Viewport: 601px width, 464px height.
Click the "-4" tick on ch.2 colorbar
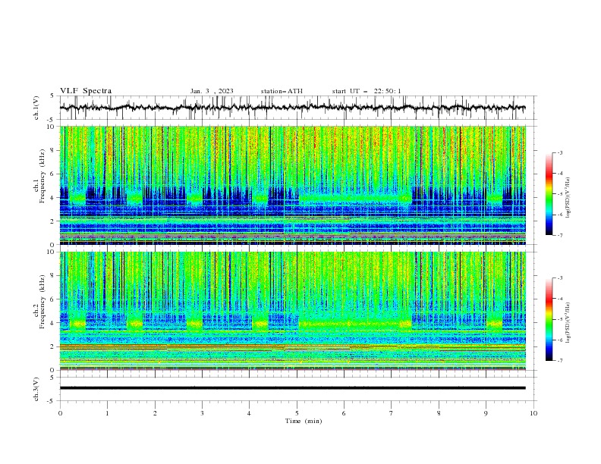click(559, 299)
